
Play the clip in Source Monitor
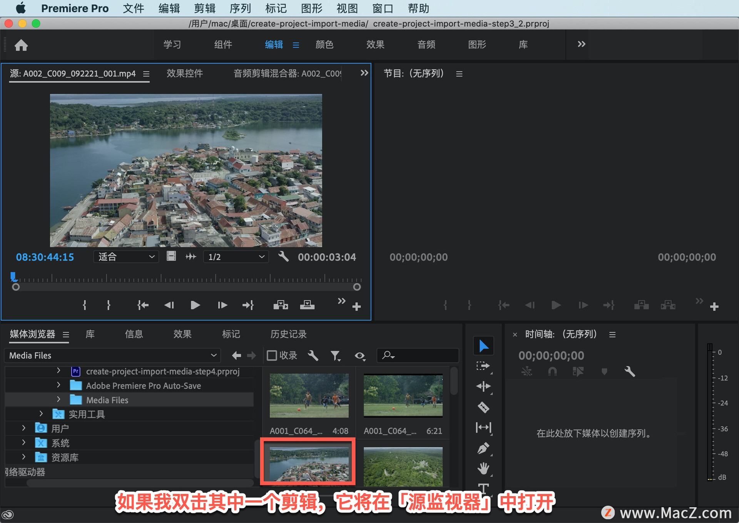[195, 305]
